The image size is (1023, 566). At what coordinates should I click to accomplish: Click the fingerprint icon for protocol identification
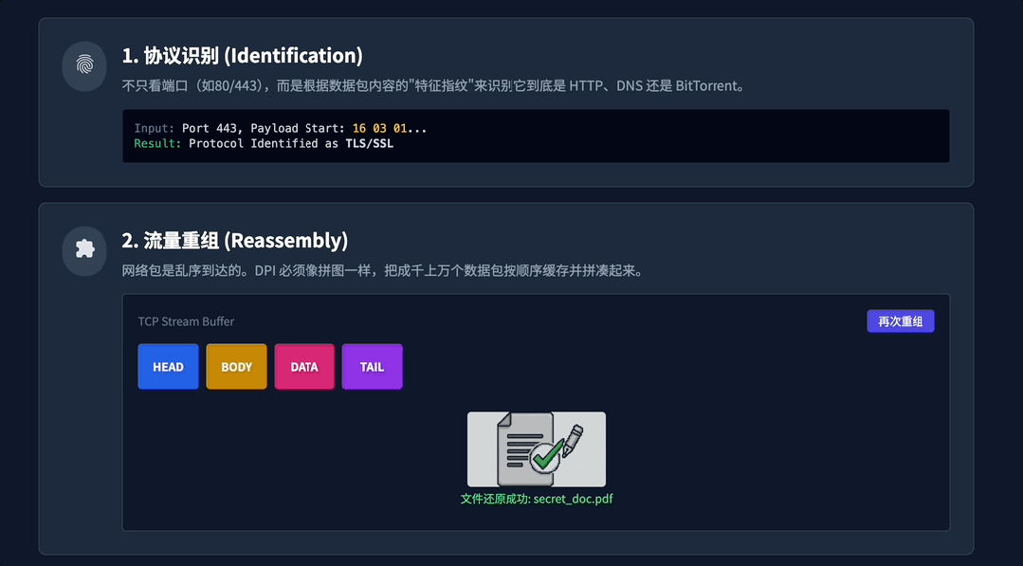84,65
